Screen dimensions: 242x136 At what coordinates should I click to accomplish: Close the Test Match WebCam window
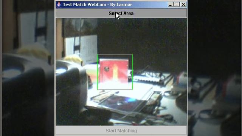pos(183,5)
